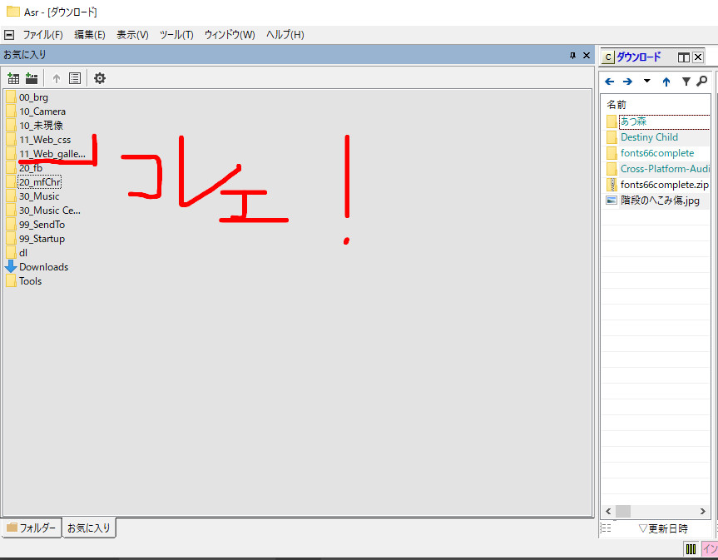The image size is (718, 560).
Task: Click the green bars status indicator
Action: coord(691,548)
